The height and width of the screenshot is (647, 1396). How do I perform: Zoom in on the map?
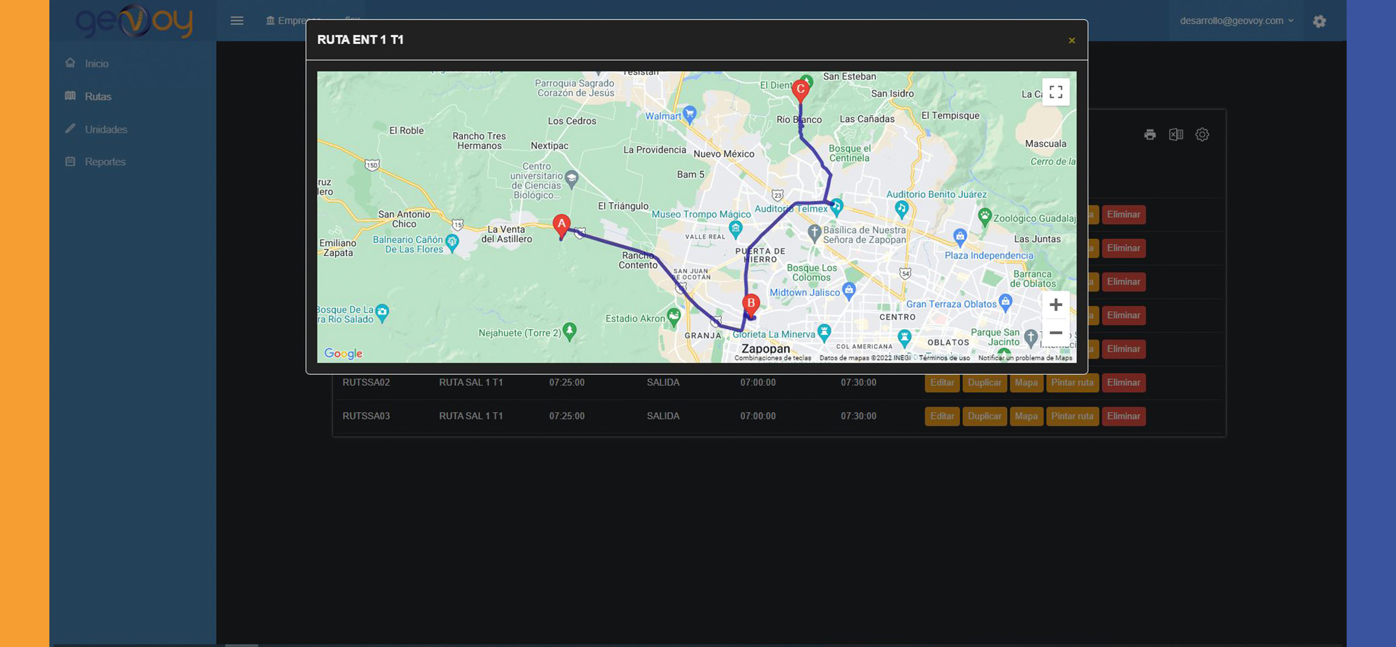tap(1056, 304)
